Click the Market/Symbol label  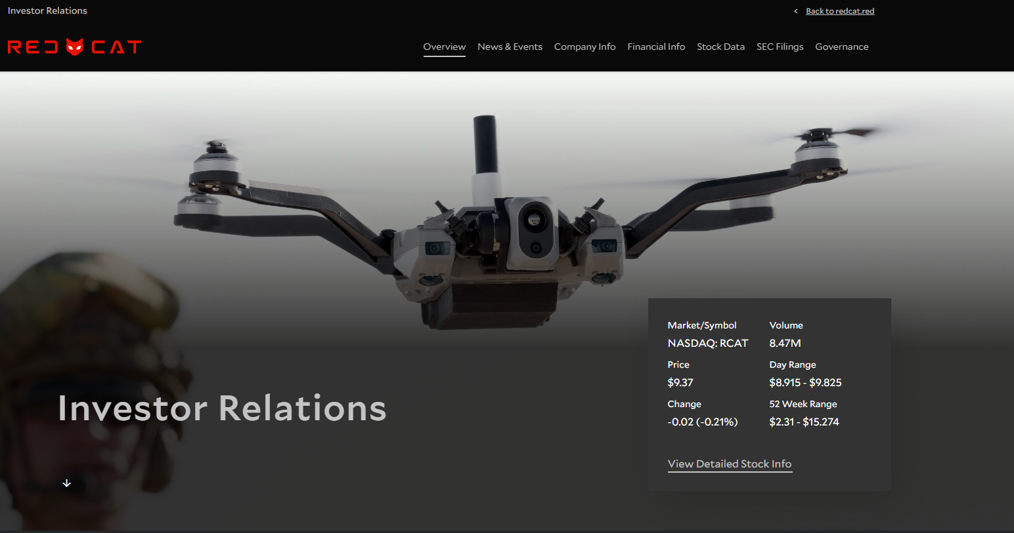702,325
